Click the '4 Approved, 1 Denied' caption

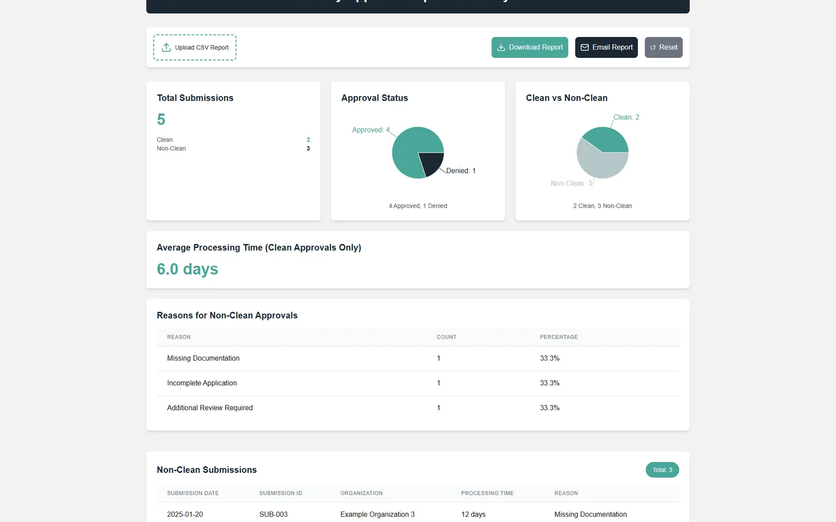[418, 206]
